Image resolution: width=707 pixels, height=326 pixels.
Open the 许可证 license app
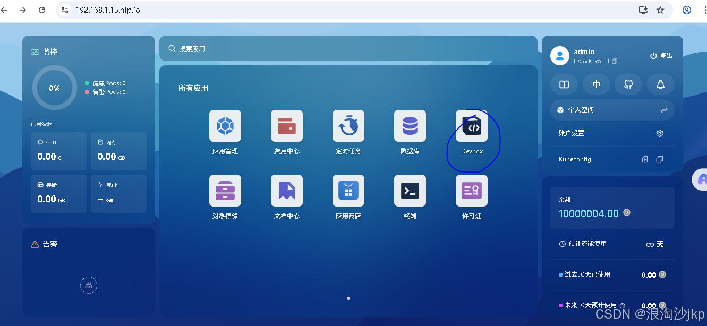point(472,191)
